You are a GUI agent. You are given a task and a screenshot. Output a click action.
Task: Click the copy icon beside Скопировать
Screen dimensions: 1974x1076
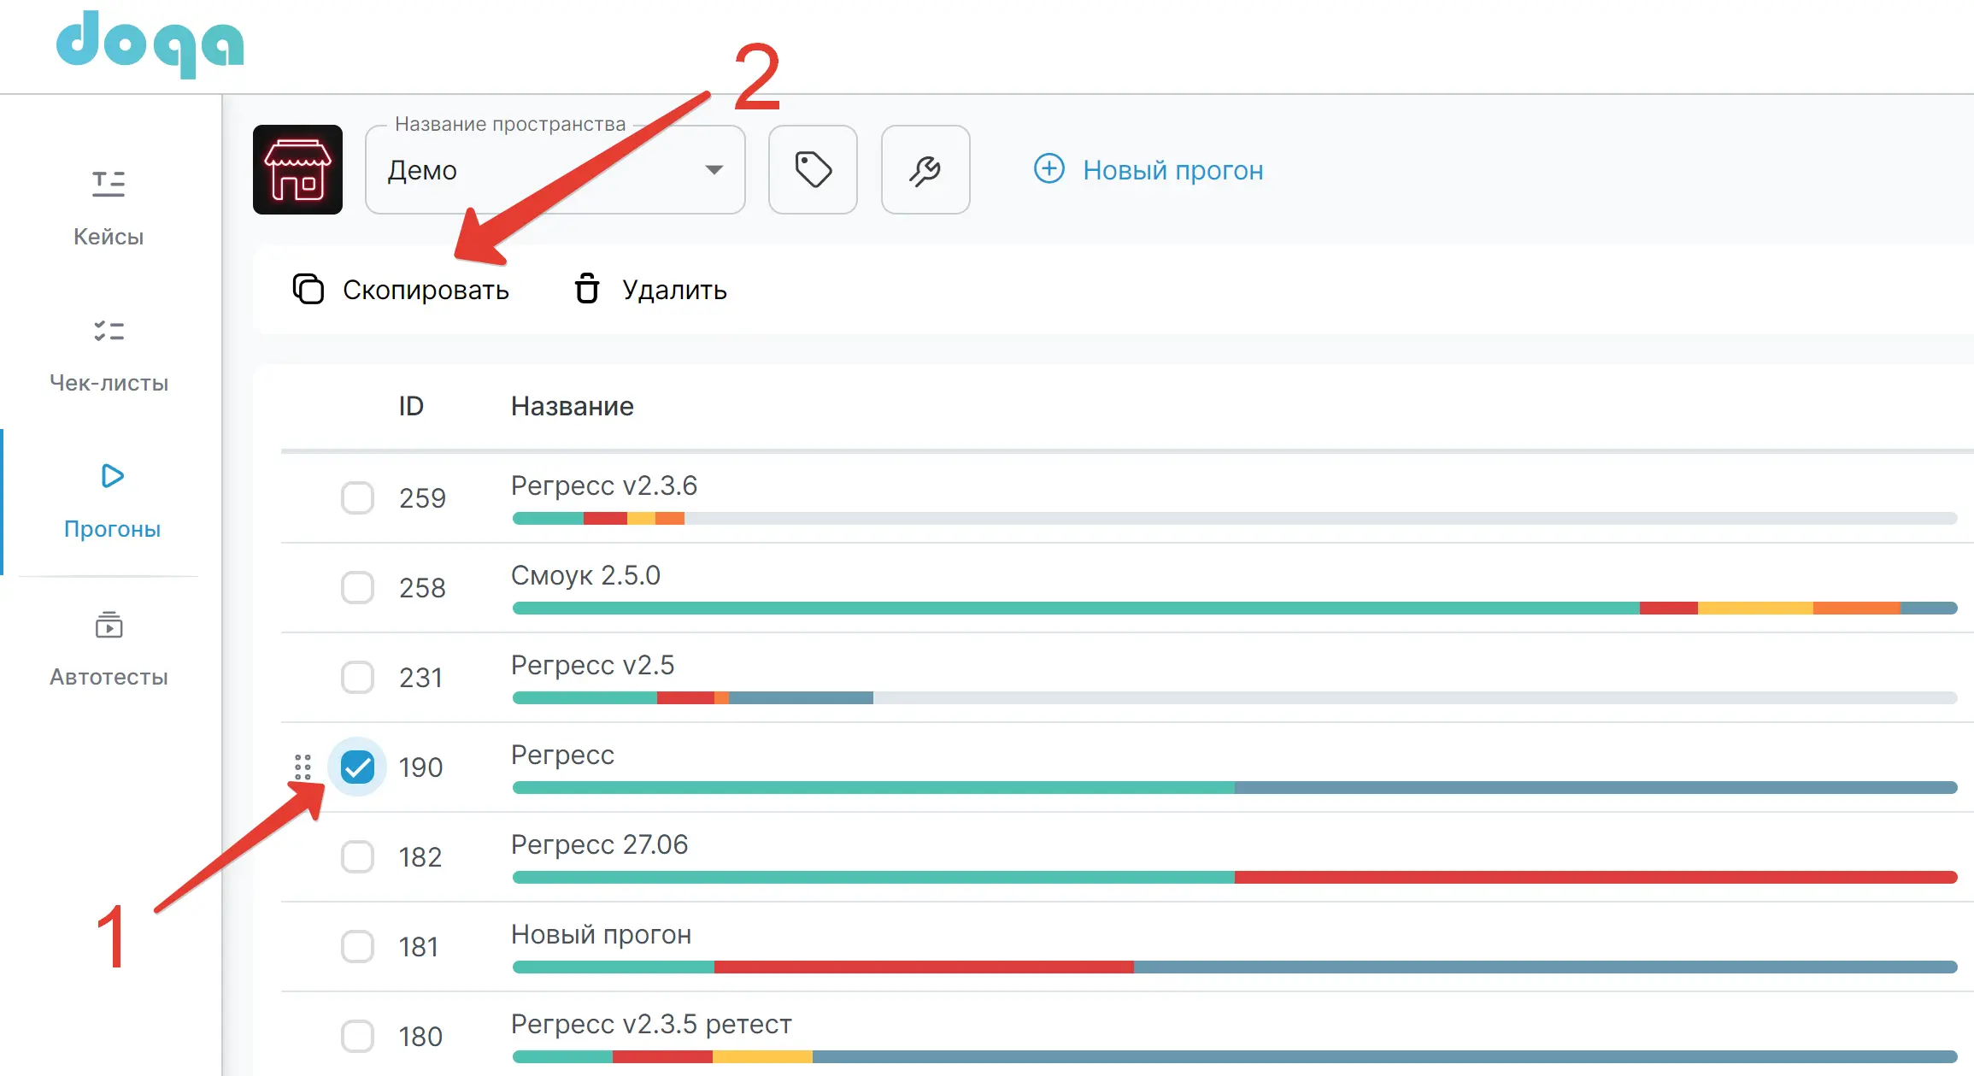(x=308, y=289)
